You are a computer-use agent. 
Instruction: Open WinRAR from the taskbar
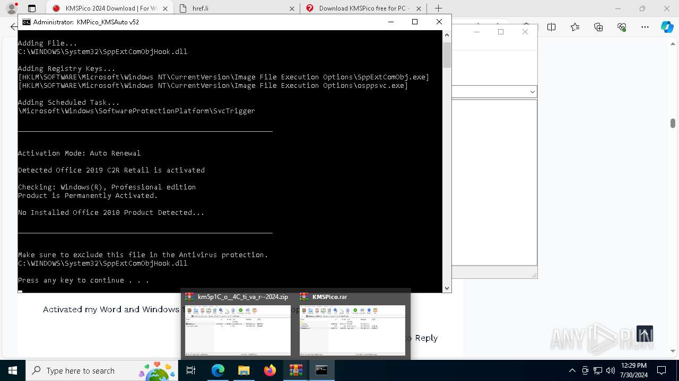[295, 370]
